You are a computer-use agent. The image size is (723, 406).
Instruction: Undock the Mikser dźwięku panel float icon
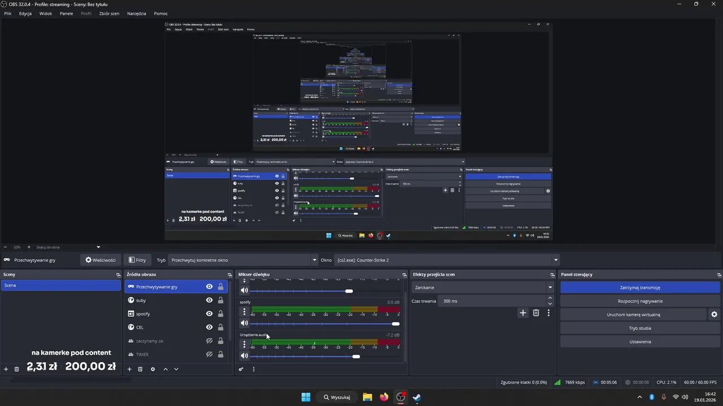404,275
